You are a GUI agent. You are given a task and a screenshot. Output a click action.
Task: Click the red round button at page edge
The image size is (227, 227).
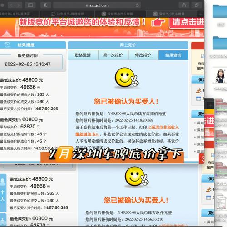tap(202, 159)
